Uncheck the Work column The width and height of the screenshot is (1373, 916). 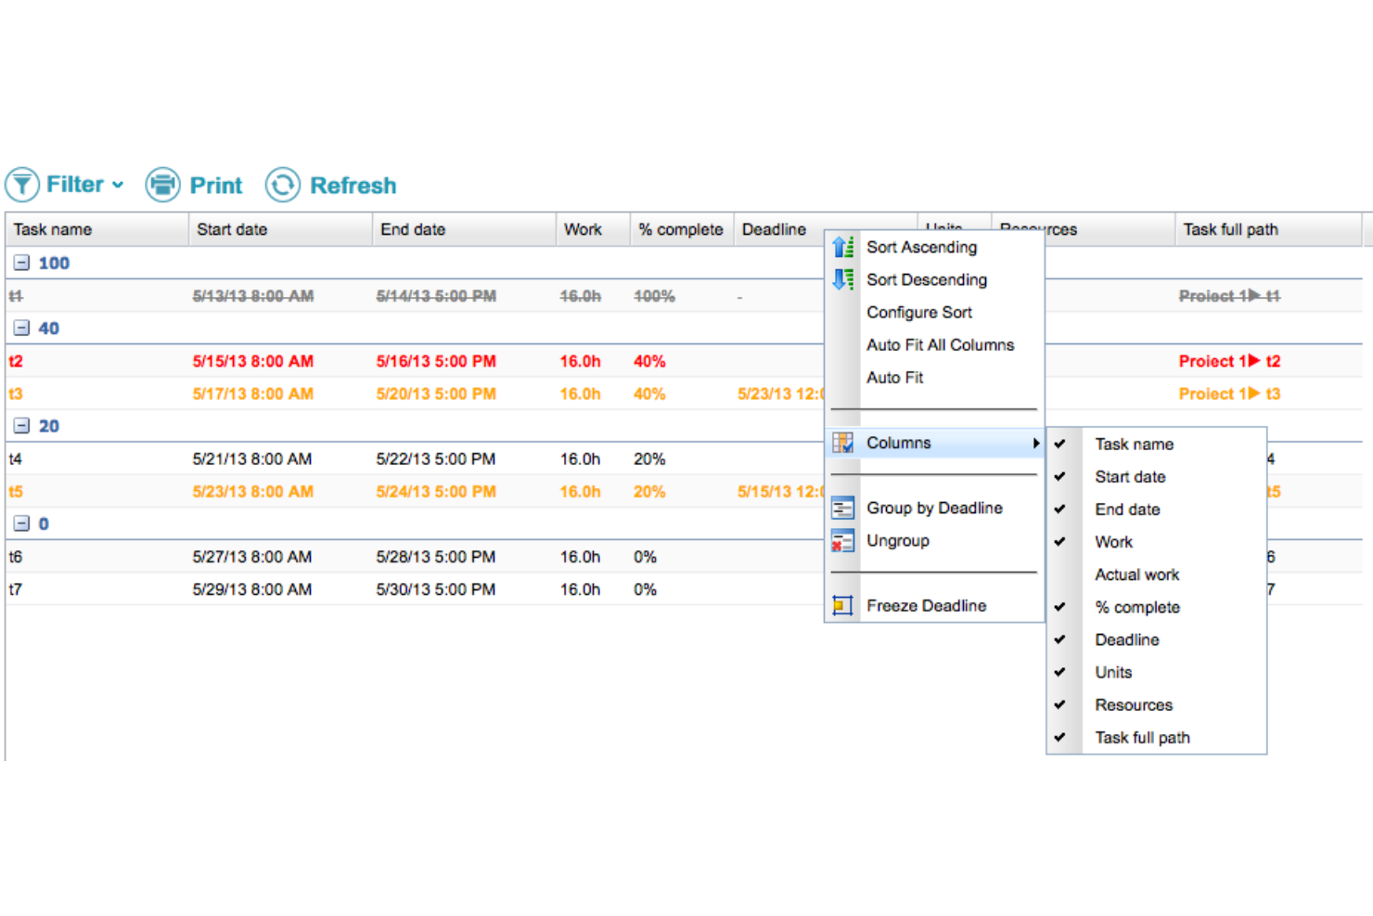(x=1059, y=541)
